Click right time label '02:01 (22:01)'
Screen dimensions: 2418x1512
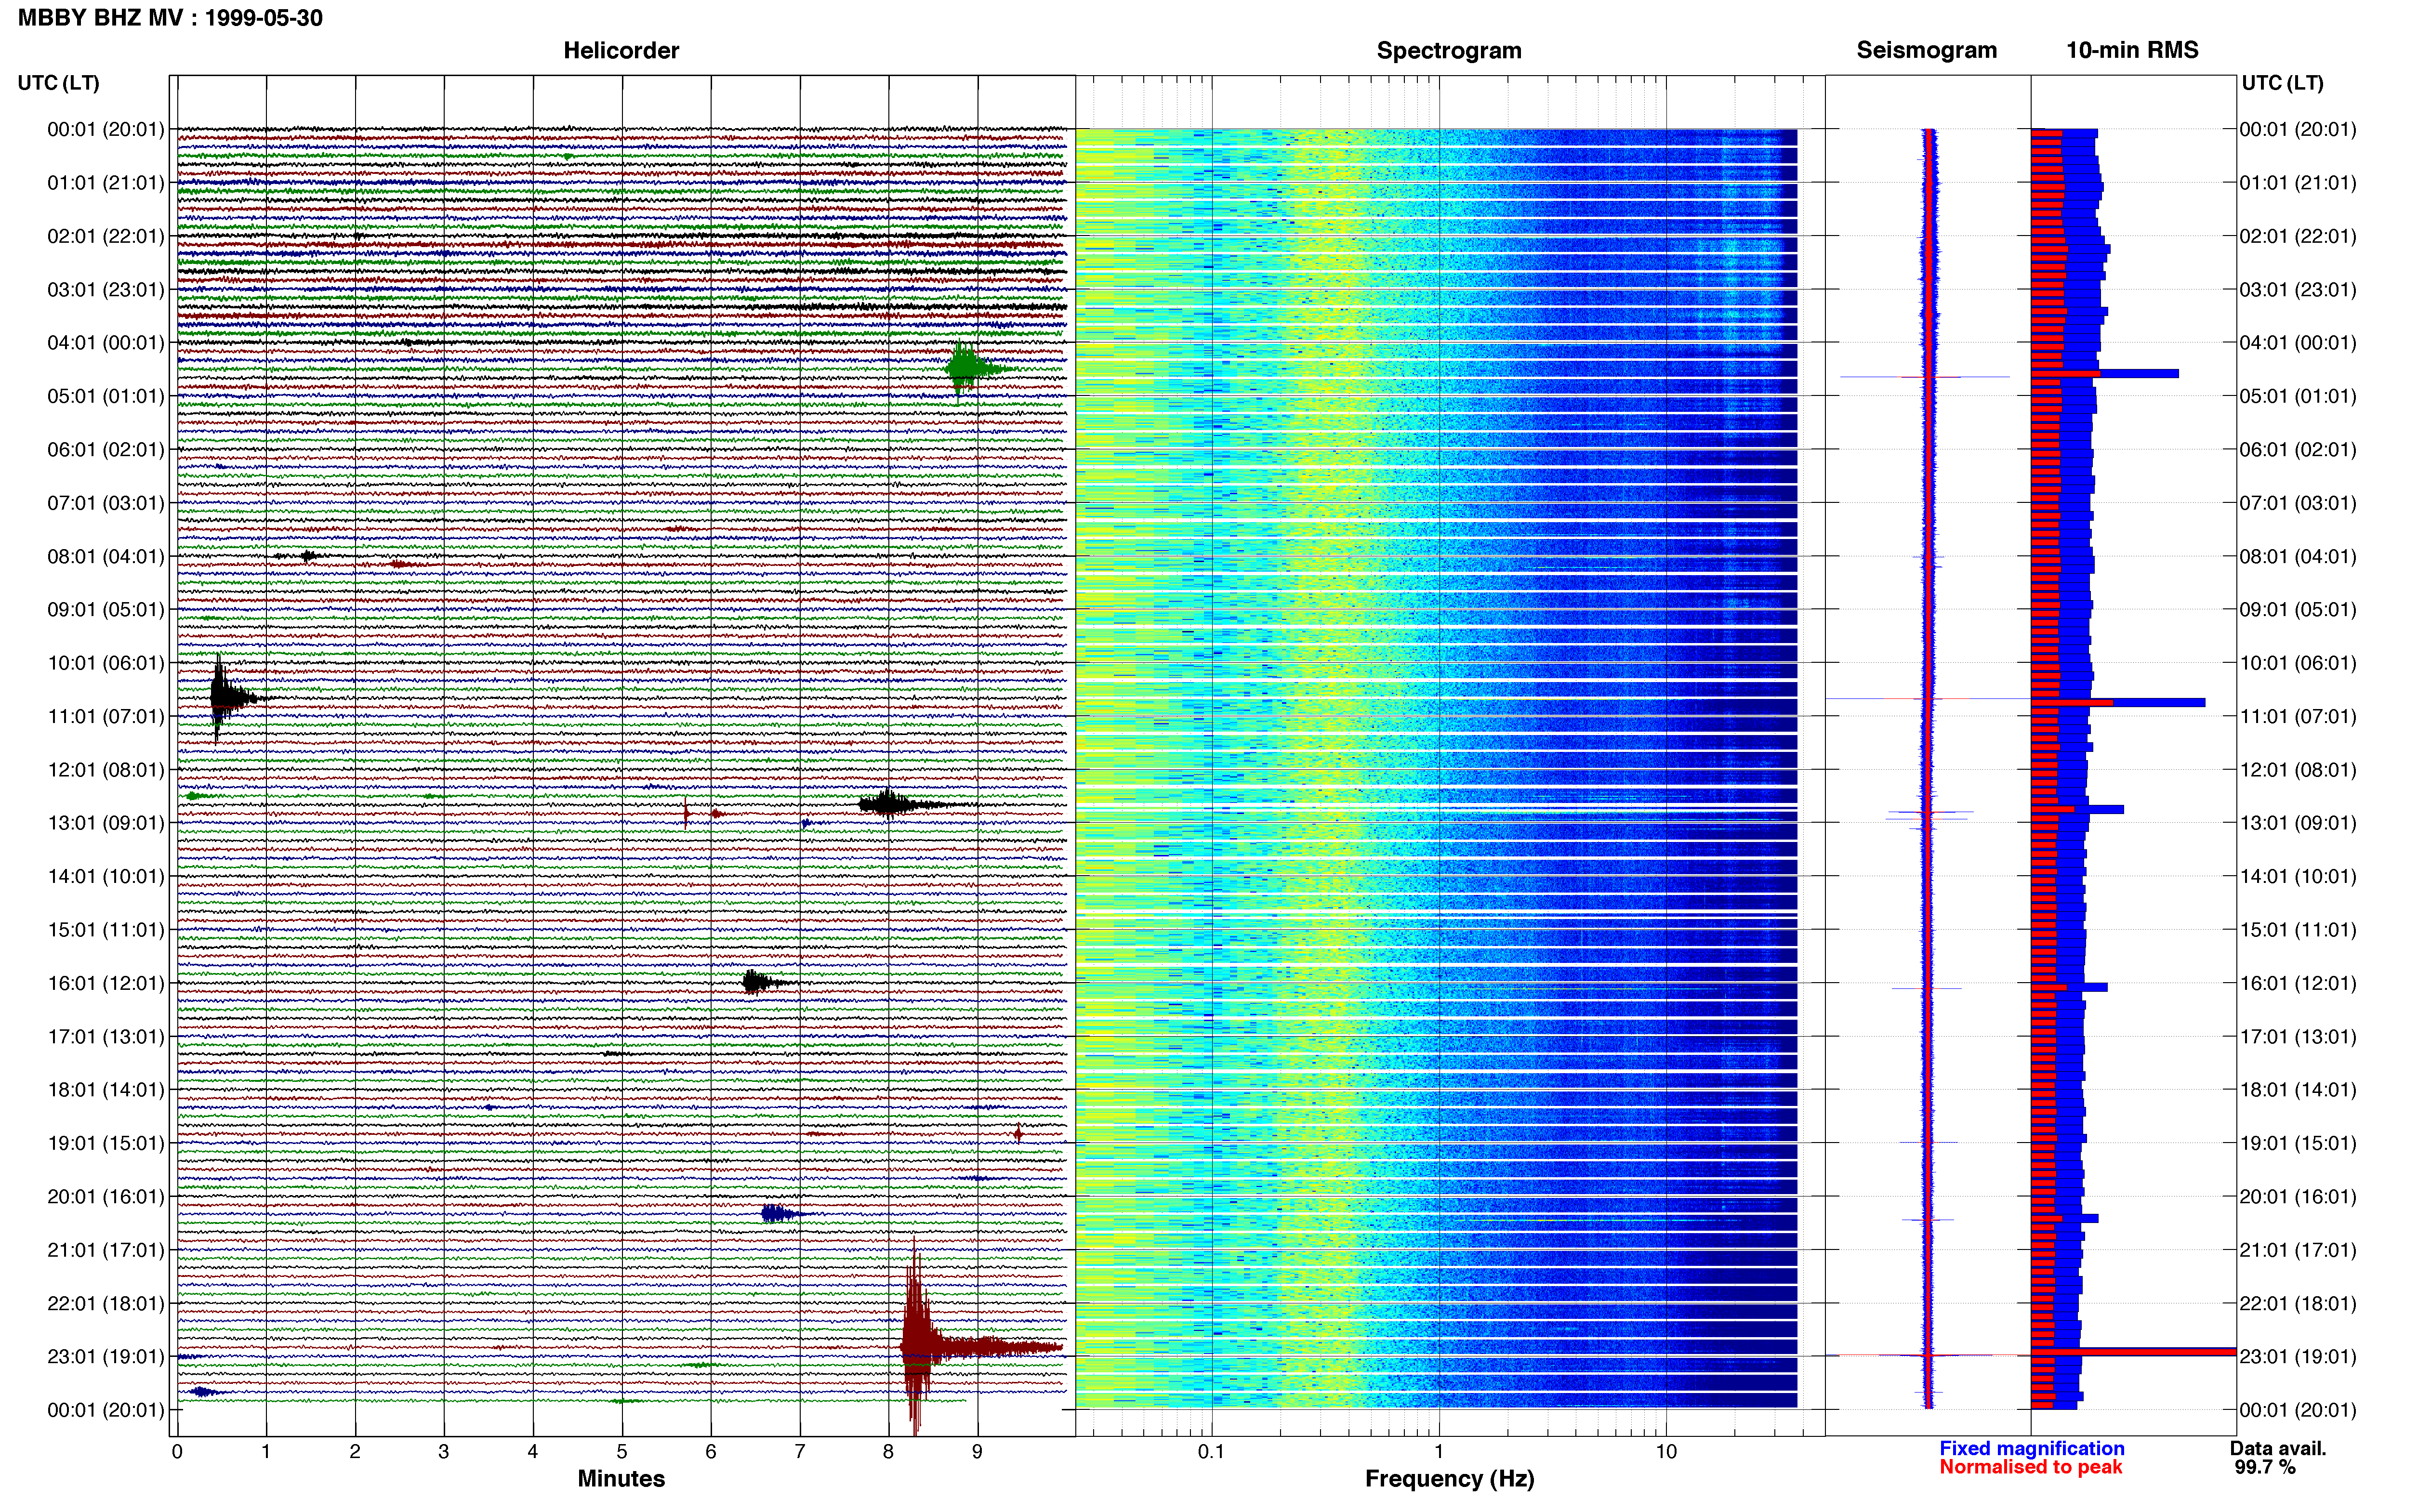[2298, 236]
